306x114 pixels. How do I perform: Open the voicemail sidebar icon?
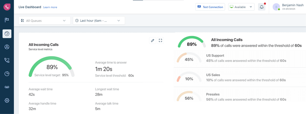(7, 87)
